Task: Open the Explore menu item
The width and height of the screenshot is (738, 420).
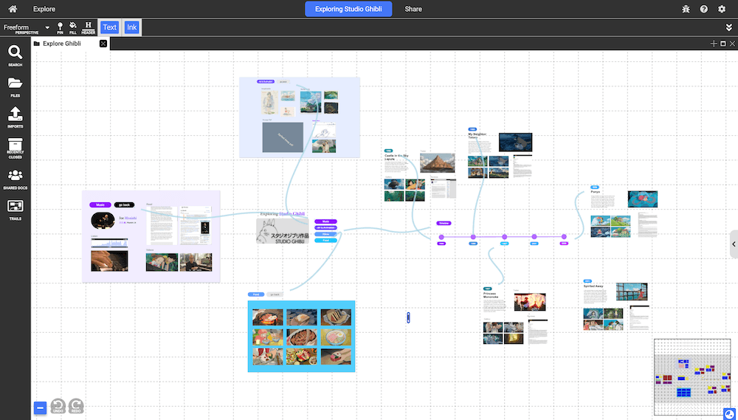Action: [x=44, y=9]
